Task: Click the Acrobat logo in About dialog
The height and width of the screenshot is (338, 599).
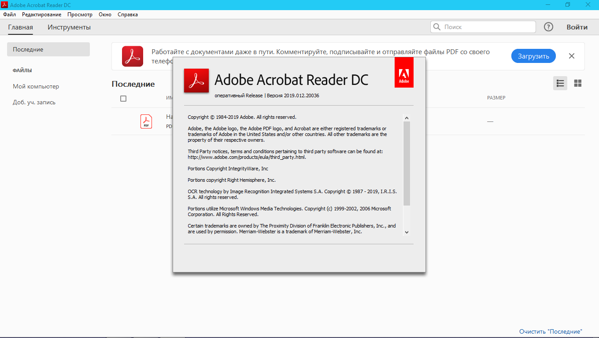Action: tap(196, 81)
